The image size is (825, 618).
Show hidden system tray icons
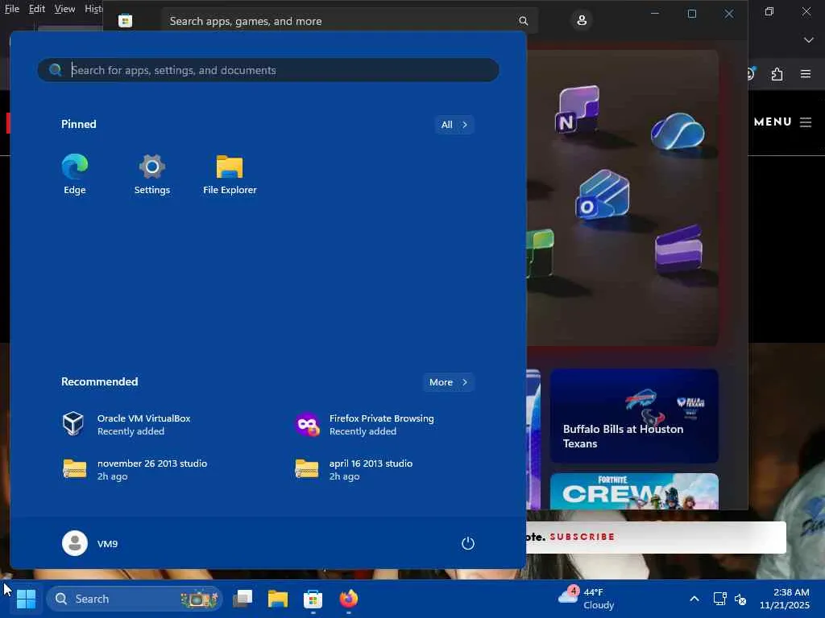(694, 599)
